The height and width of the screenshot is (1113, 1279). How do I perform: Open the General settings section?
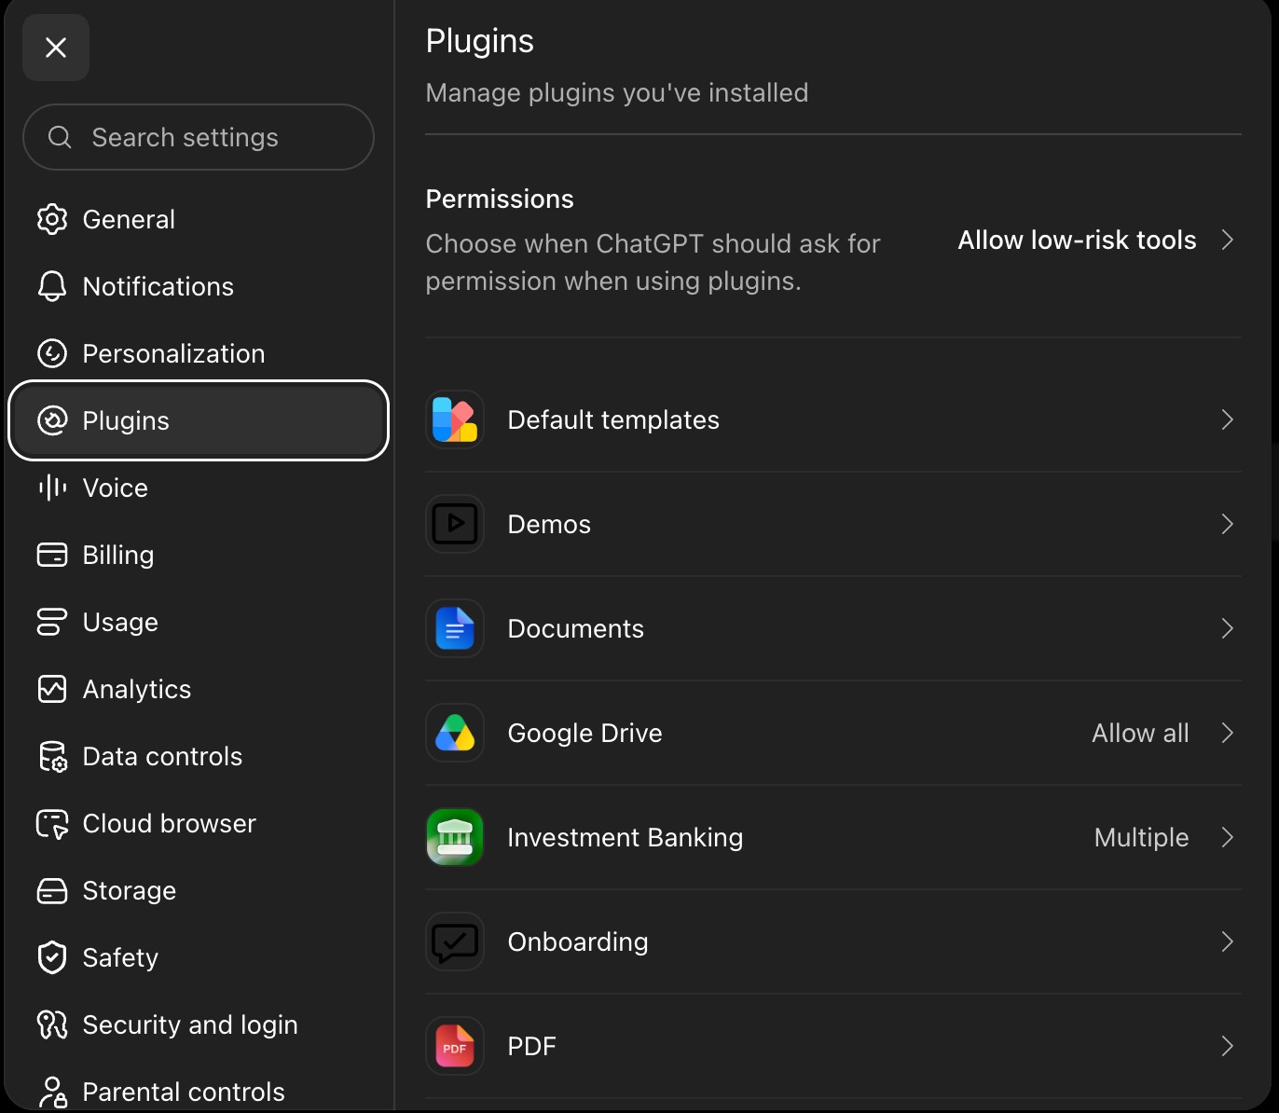click(199, 219)
